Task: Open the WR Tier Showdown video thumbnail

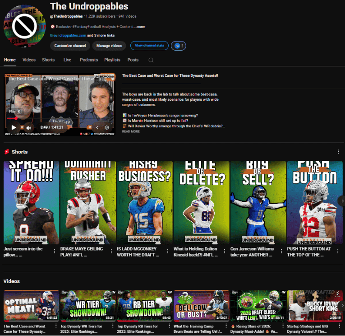Action: [88, 305]
